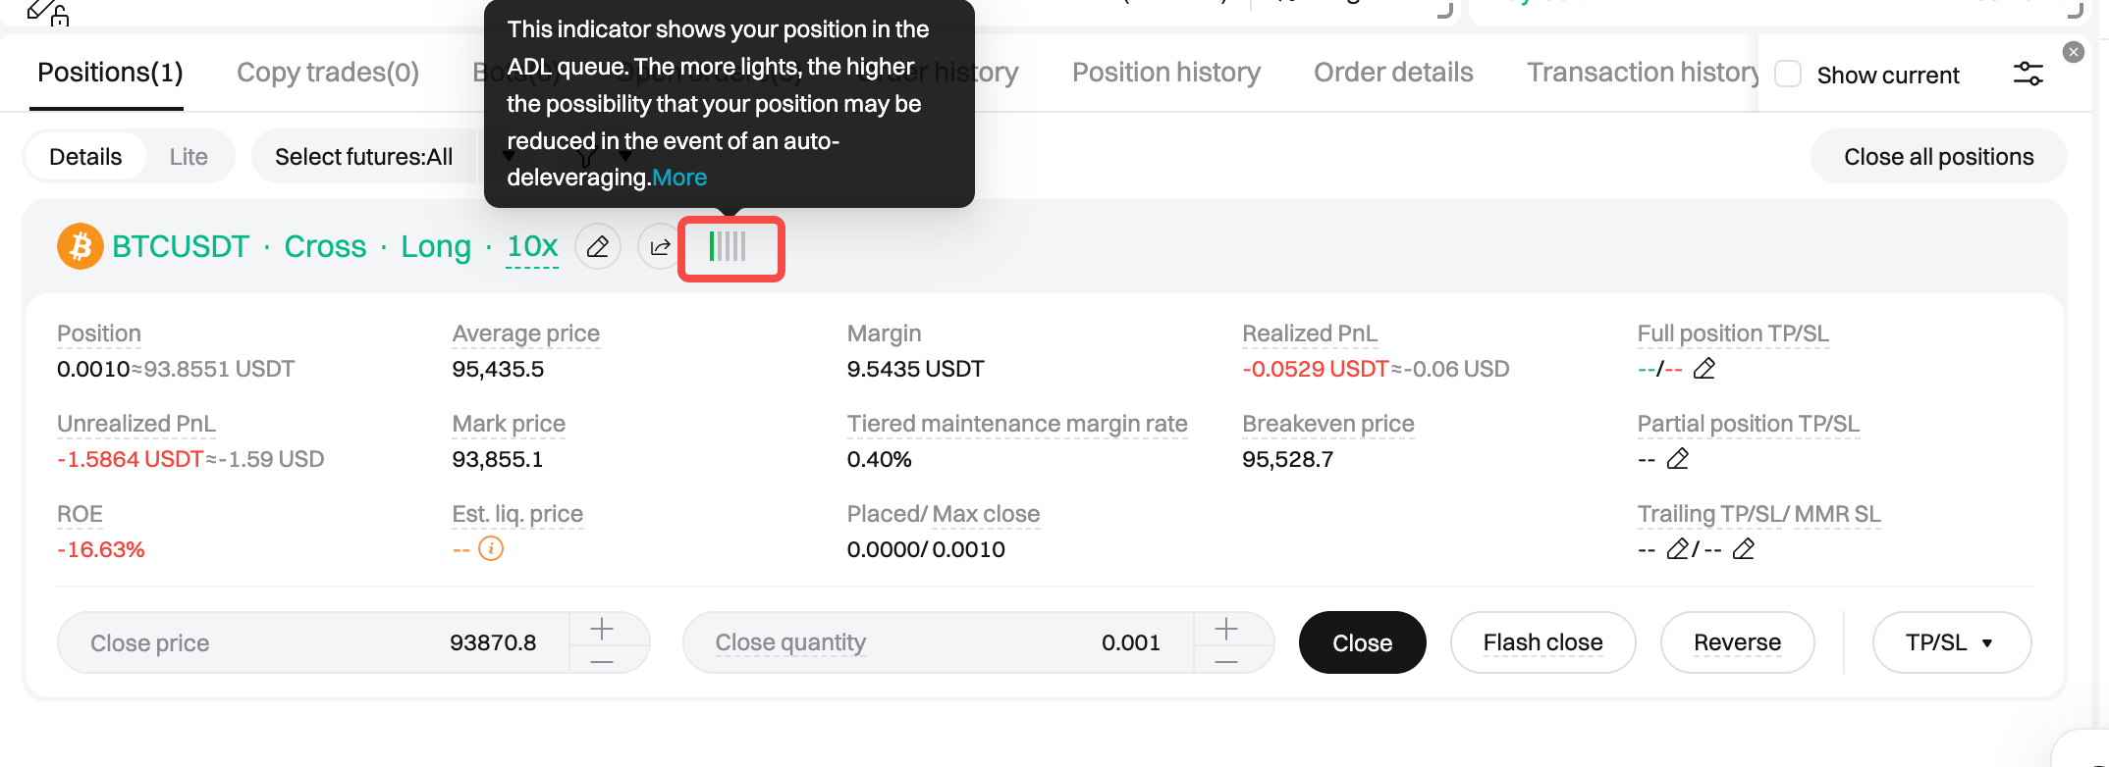Open the filter settings sliders icon

[x=2028, y=74]
